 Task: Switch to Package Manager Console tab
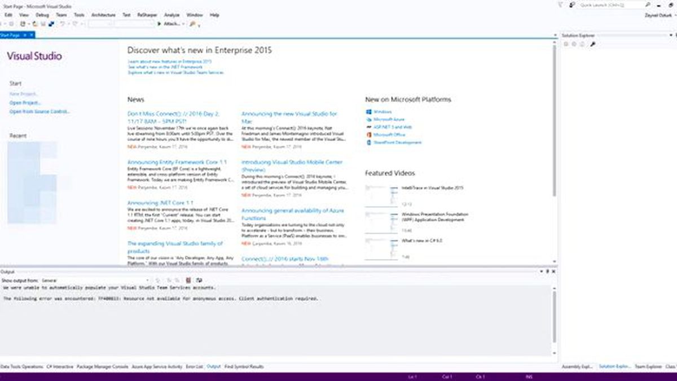coord(102,367)
